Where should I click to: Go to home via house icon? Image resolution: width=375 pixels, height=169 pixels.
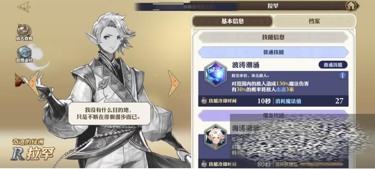coord(351,6)
